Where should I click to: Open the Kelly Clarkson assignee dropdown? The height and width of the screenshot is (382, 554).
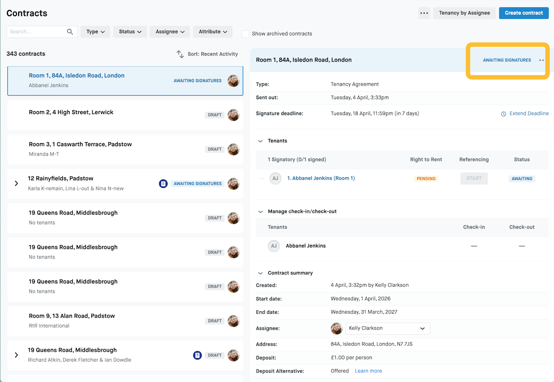pos(387,328)
